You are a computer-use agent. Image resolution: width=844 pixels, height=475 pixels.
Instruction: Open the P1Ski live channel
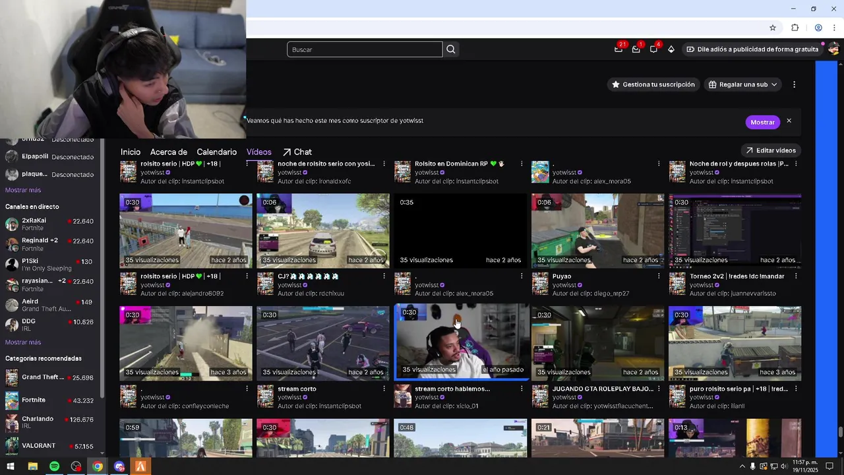coord(49,265)
